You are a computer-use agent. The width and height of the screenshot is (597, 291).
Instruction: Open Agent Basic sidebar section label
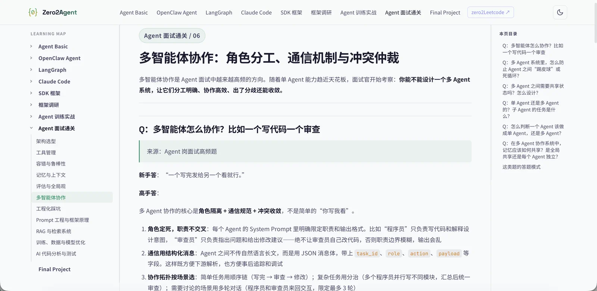click(x=53, y=46)
